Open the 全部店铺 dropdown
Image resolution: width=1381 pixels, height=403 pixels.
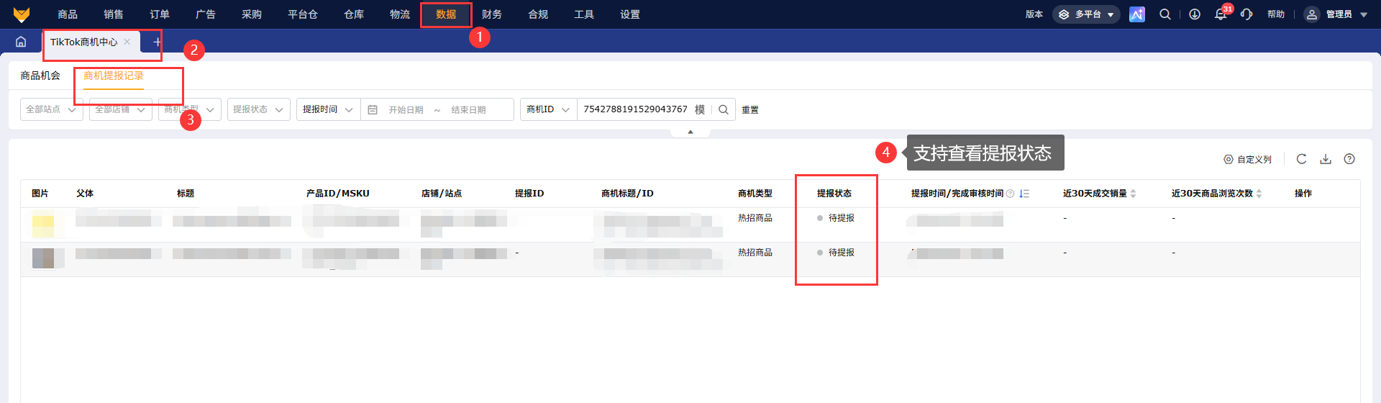[121, 109]
